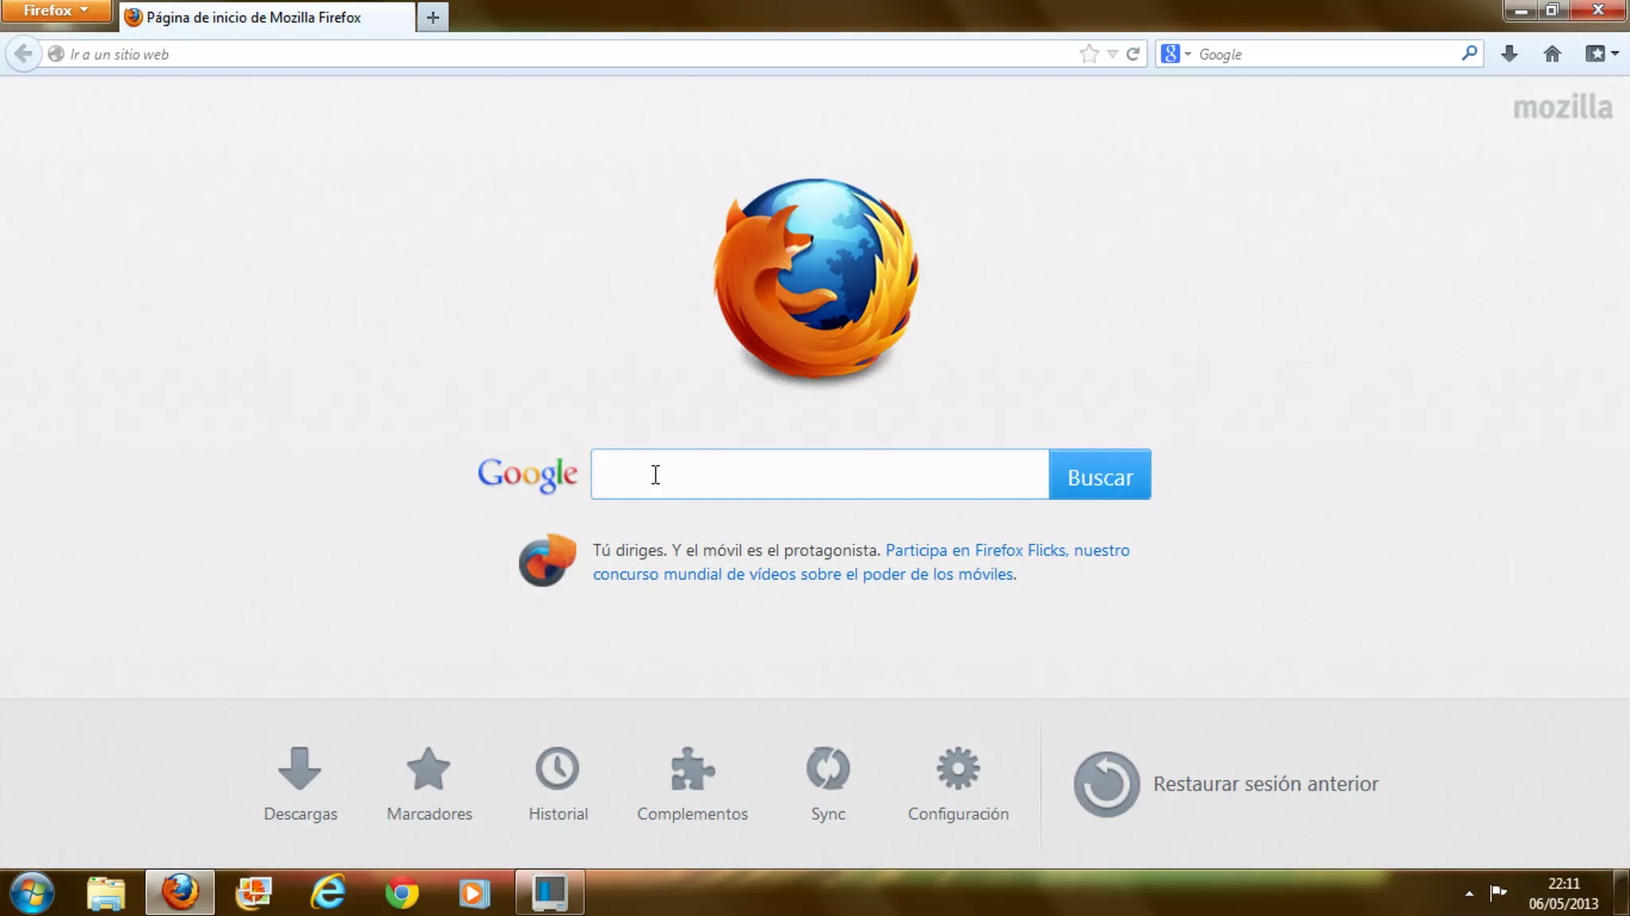Viewport: 1630px width, 916px height.
Task: Open Complementos puzzle piece icon
Action: click(692, 770)
